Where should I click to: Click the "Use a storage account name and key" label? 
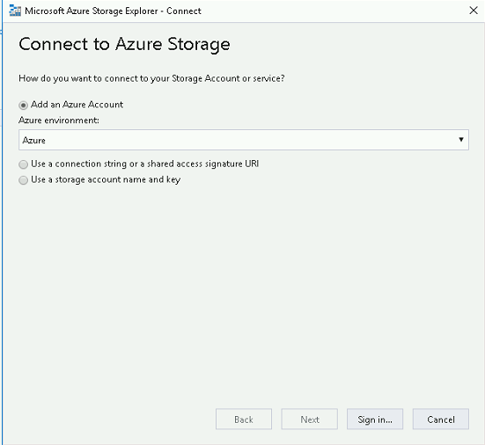tap(106, 179)
